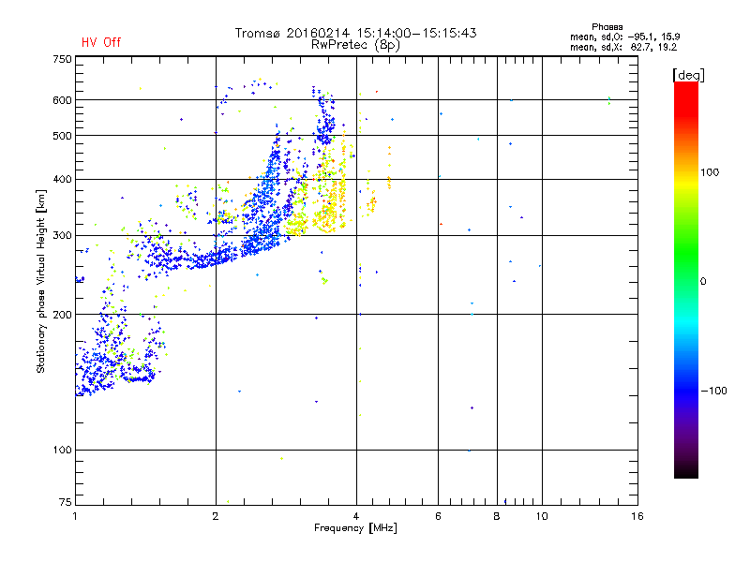Click the x-axis label 16
This screenshot has width=750, height=562.
[637, 516]
